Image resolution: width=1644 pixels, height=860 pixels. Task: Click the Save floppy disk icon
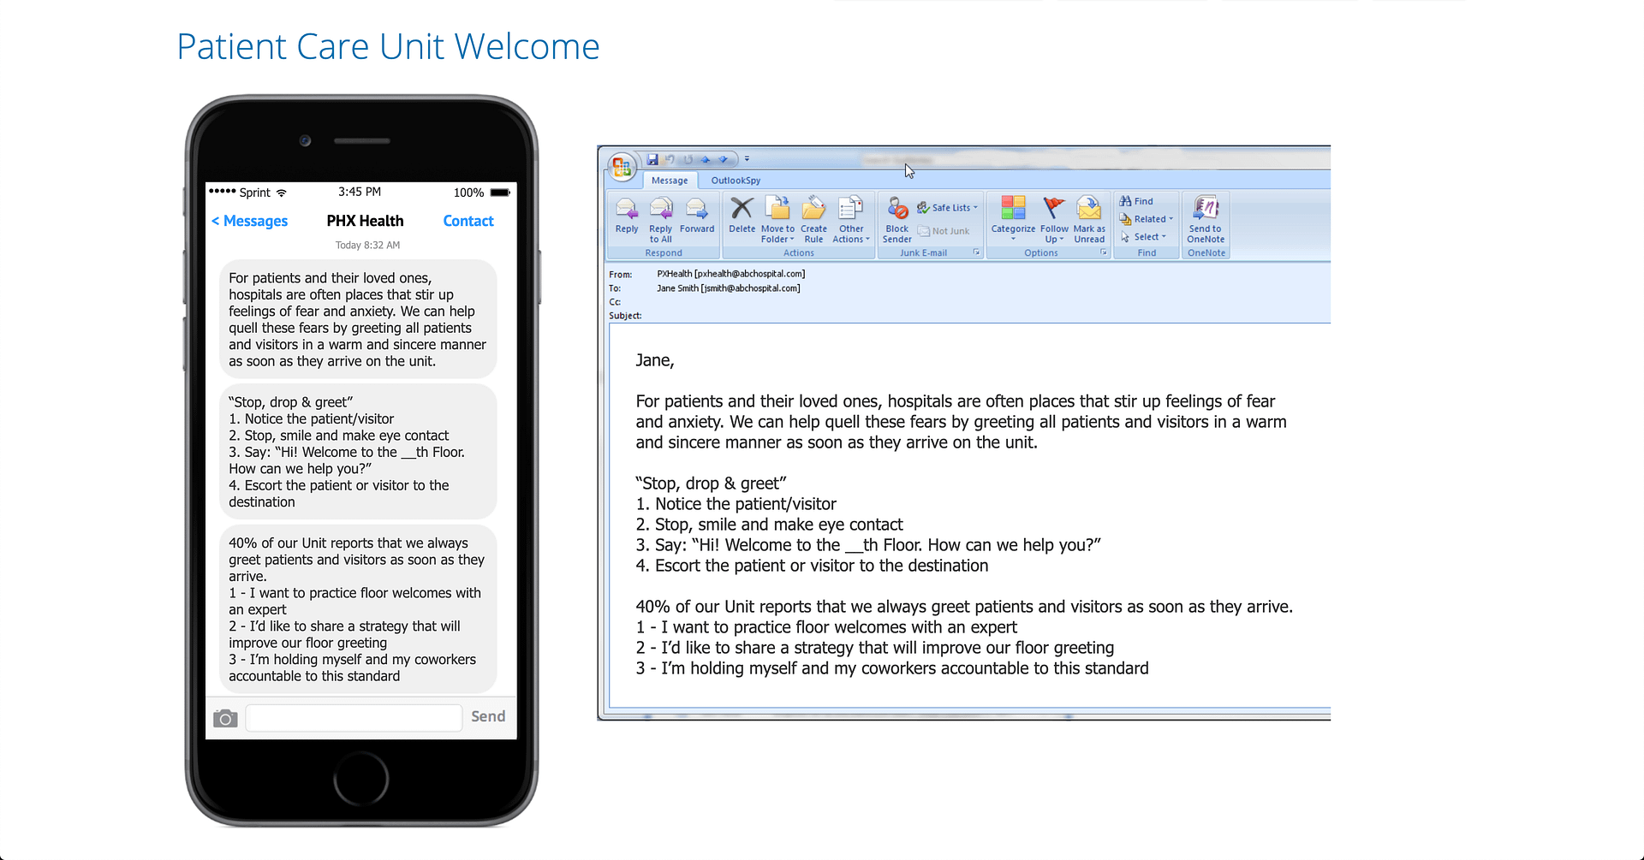tap(652, 159)
